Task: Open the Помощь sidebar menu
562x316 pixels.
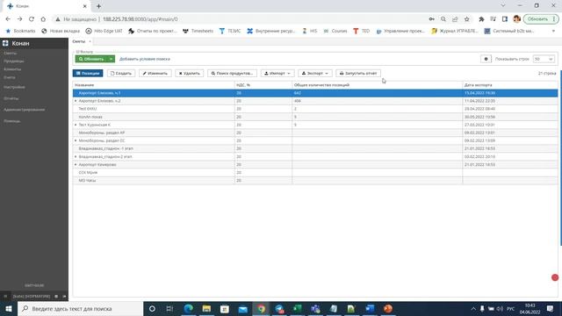Action: pos(11,121)
